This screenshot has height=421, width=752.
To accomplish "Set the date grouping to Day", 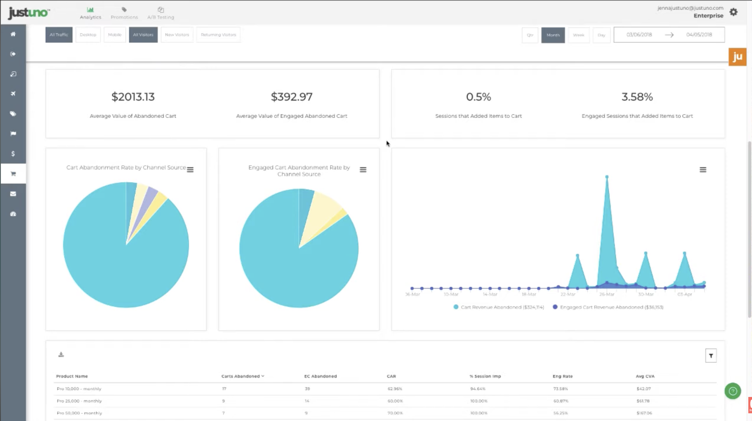I will tap(601, 35).
